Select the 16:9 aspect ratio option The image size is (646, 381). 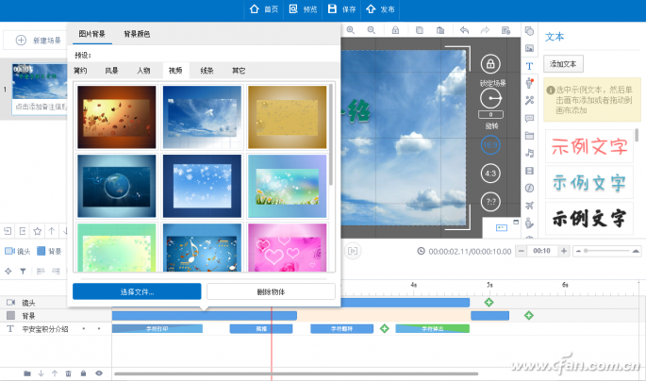pos(489,145)
